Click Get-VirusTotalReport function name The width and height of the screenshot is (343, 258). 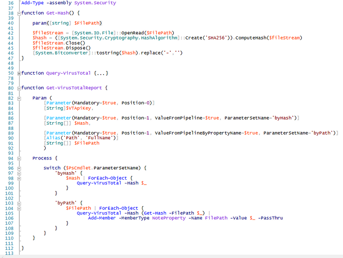tap(74, 88)
